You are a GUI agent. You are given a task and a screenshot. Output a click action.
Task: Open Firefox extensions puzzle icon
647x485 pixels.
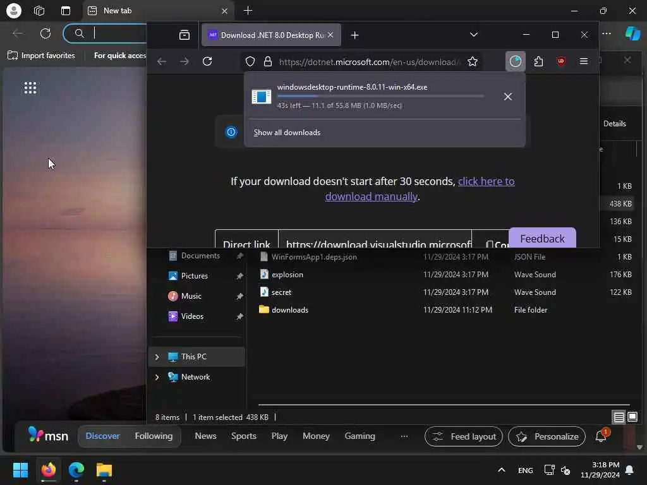pos(538,61)
